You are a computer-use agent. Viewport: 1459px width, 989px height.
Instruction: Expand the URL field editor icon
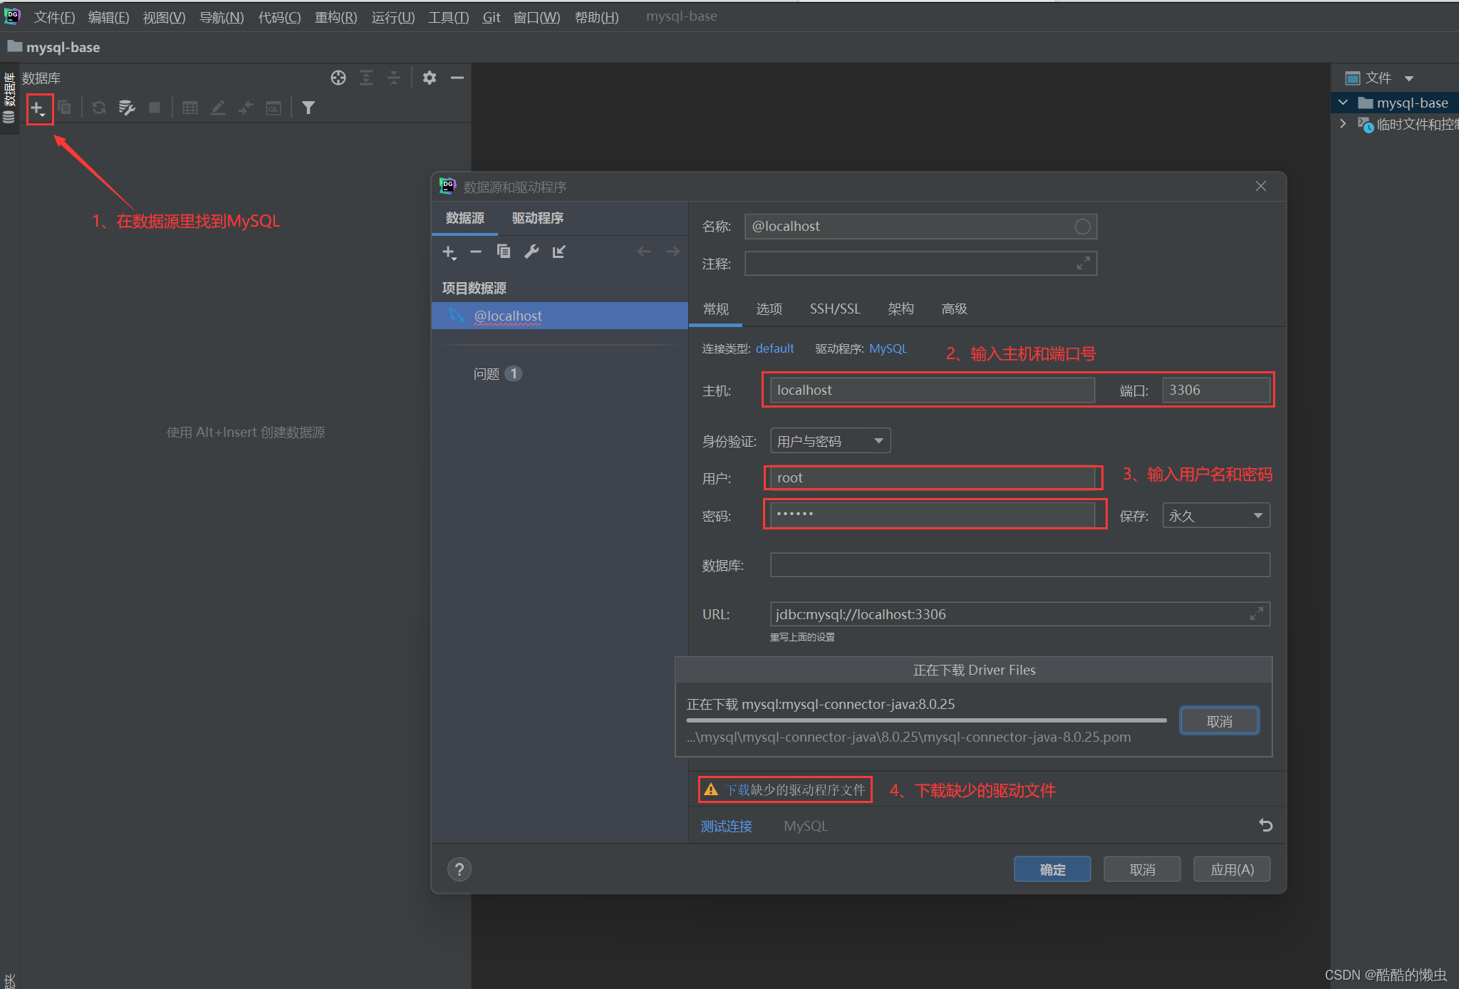coord(1257,614)
